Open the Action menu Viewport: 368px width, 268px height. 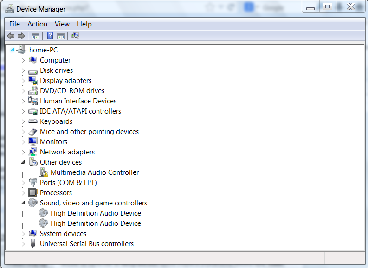point(37,24)
